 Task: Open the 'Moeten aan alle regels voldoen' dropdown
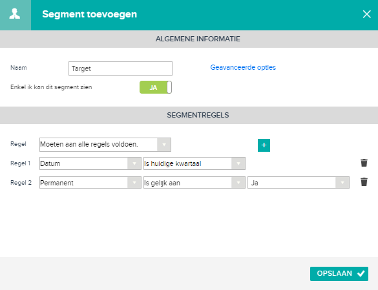(105, 145)
